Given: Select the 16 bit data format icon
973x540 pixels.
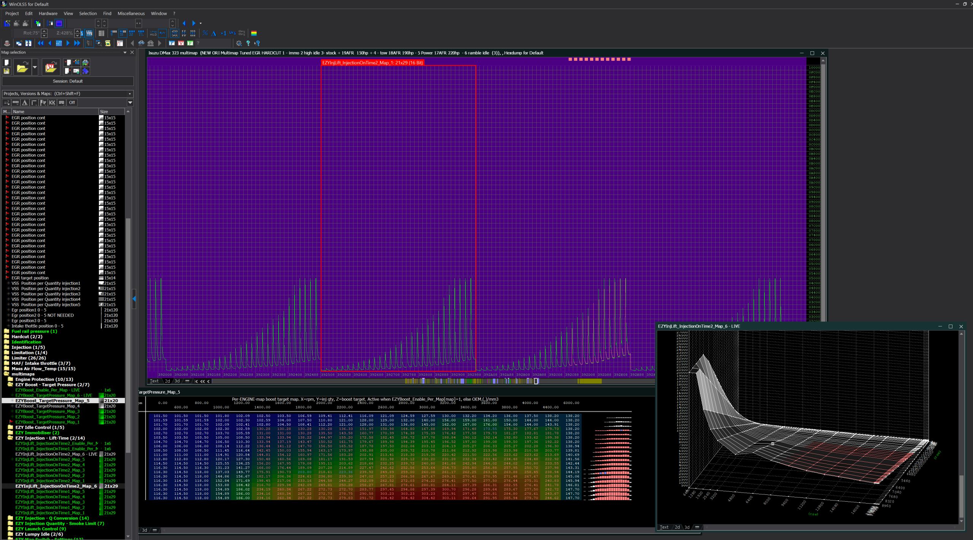Looking at the screenshot, I should pyautogui.click(x=122, y=33).
